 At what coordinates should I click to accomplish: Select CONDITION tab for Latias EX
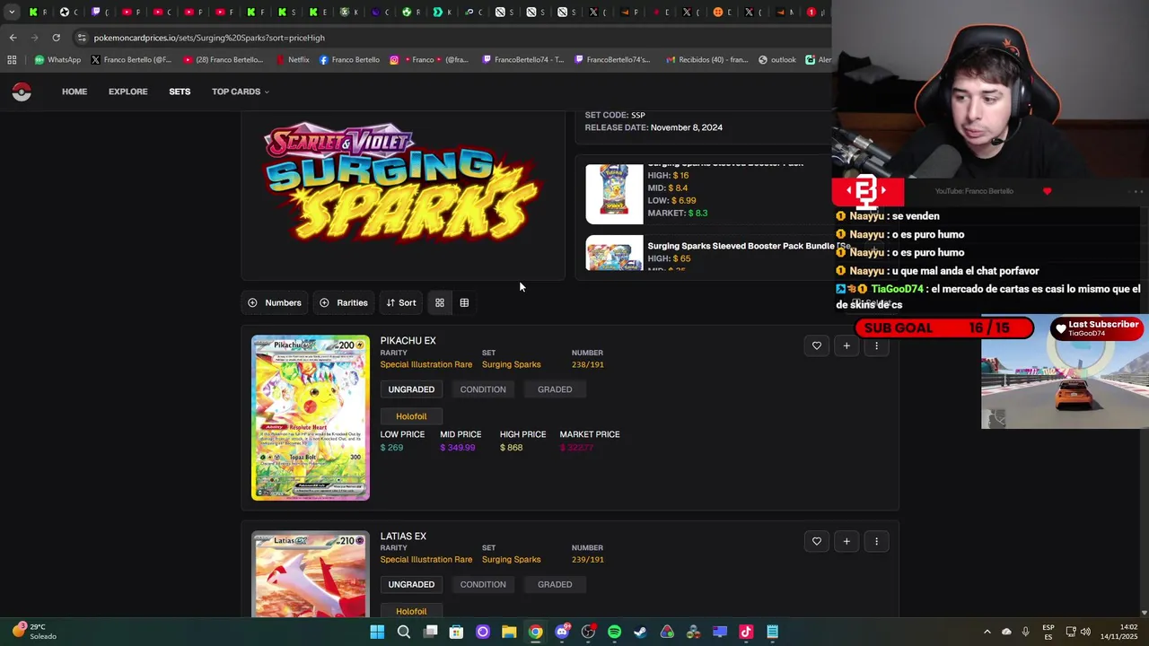tap(483, 584)
